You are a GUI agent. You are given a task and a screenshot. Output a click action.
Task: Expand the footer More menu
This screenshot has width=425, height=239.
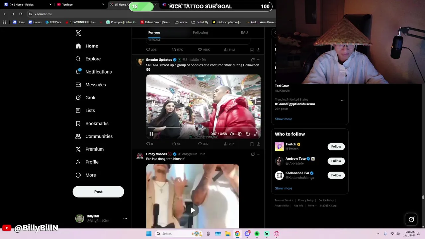click(312, 205)
